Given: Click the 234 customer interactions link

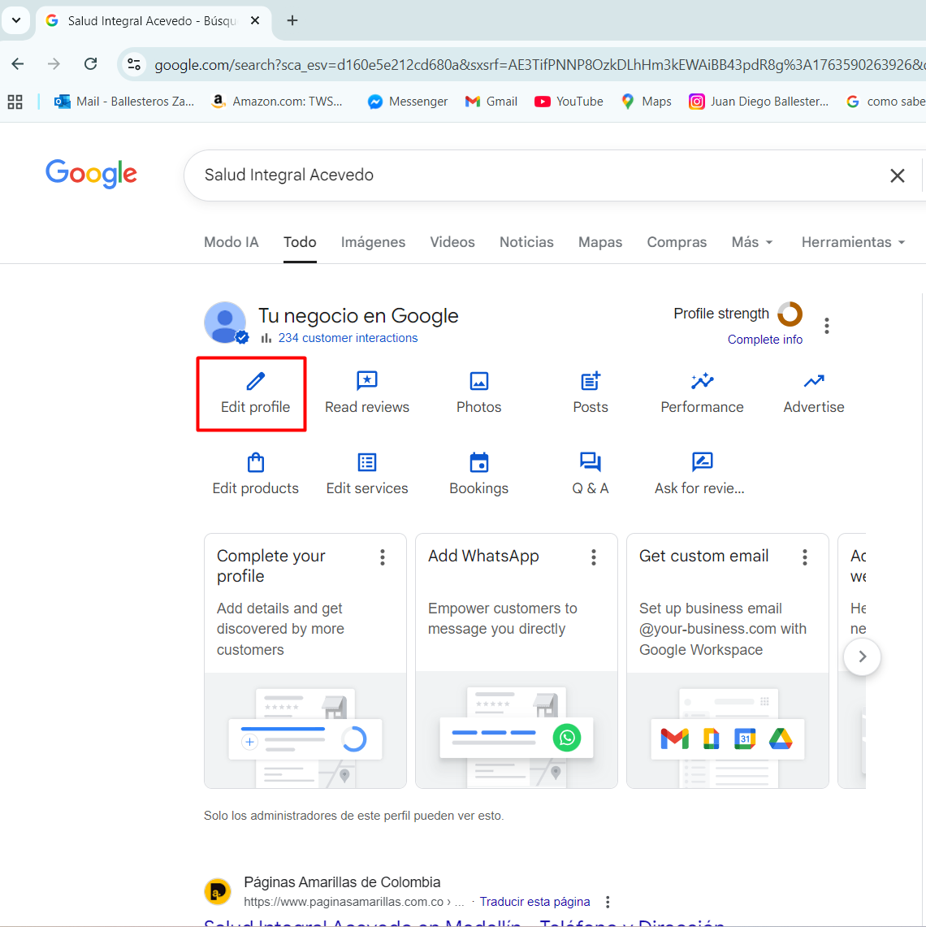Looking at the screenshot, I should pos(348,338).
